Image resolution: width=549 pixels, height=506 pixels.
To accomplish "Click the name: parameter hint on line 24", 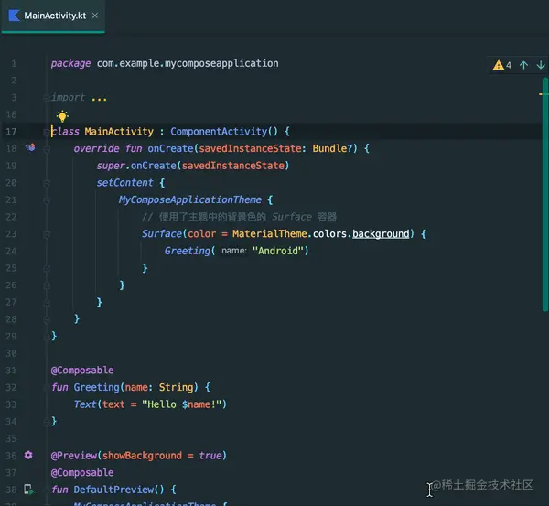I will click(234, 251).
